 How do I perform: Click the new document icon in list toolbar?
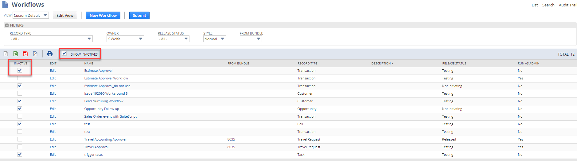(6, 54)
